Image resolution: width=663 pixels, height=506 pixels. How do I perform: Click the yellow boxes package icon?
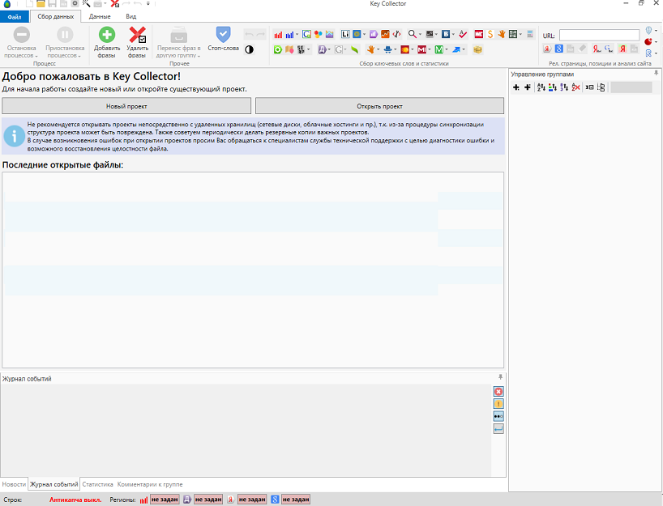click(x=478, y=50)
